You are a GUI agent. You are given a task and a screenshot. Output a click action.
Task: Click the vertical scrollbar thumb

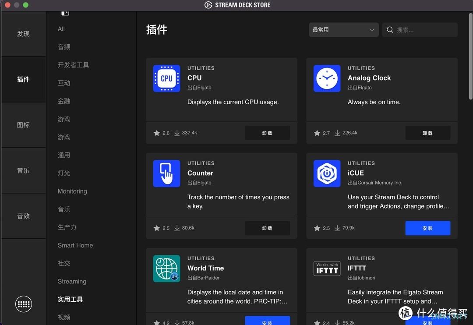470,56
